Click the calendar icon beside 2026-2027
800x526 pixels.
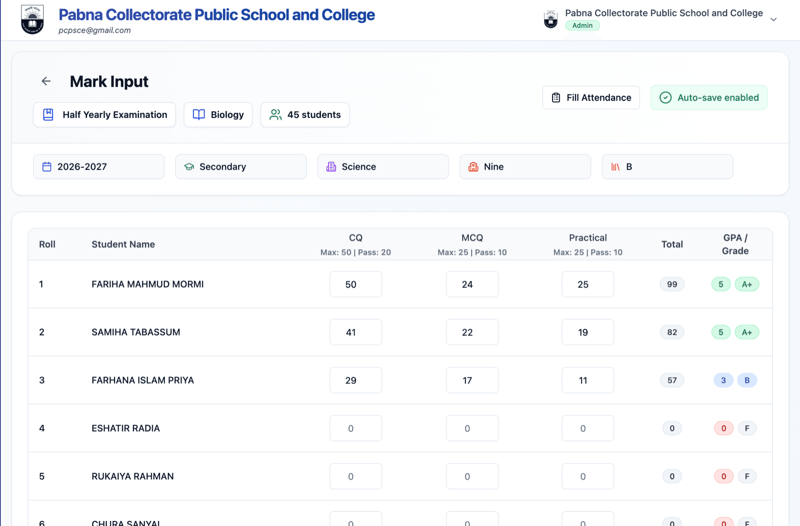point(47,166)
